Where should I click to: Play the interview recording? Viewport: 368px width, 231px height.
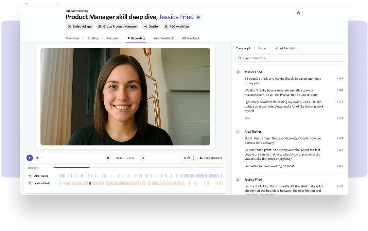(x=30, y=158)
